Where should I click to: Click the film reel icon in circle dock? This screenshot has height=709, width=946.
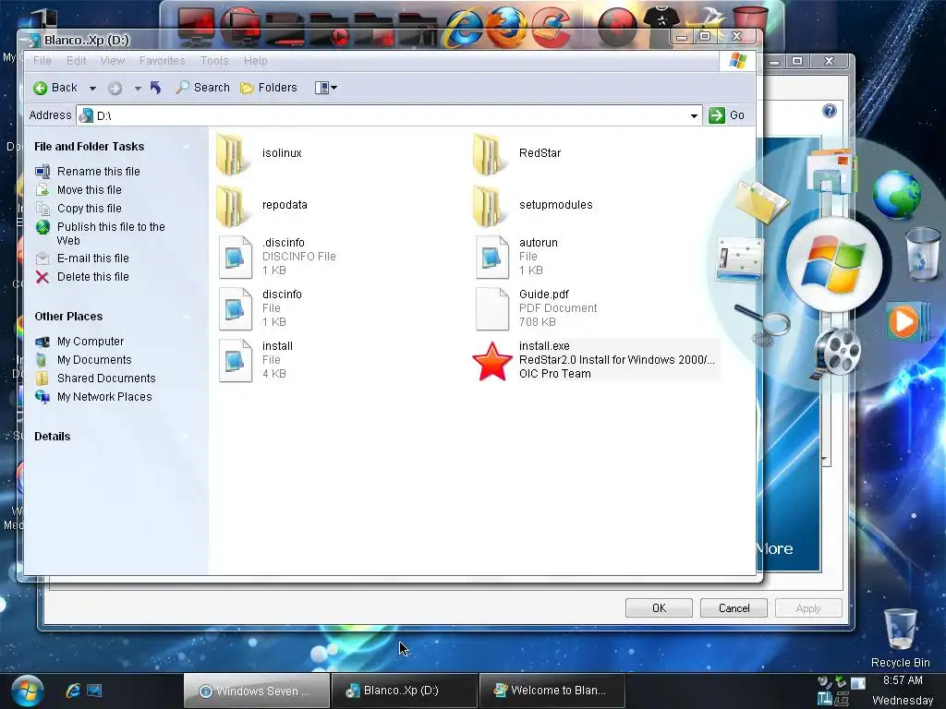(x=835, y=354)
